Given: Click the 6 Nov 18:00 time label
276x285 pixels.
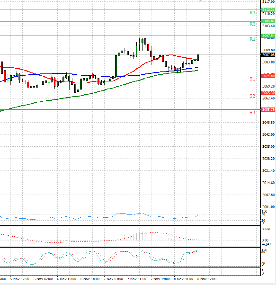Looking at the screenshot, I should pyautogui.click(x=90, y=279).
